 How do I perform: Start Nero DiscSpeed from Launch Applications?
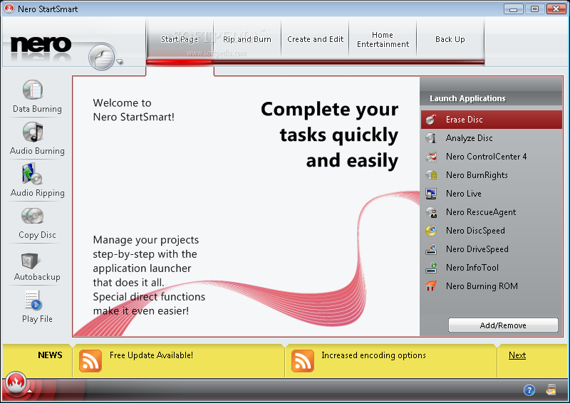click(x=475, y=231)
